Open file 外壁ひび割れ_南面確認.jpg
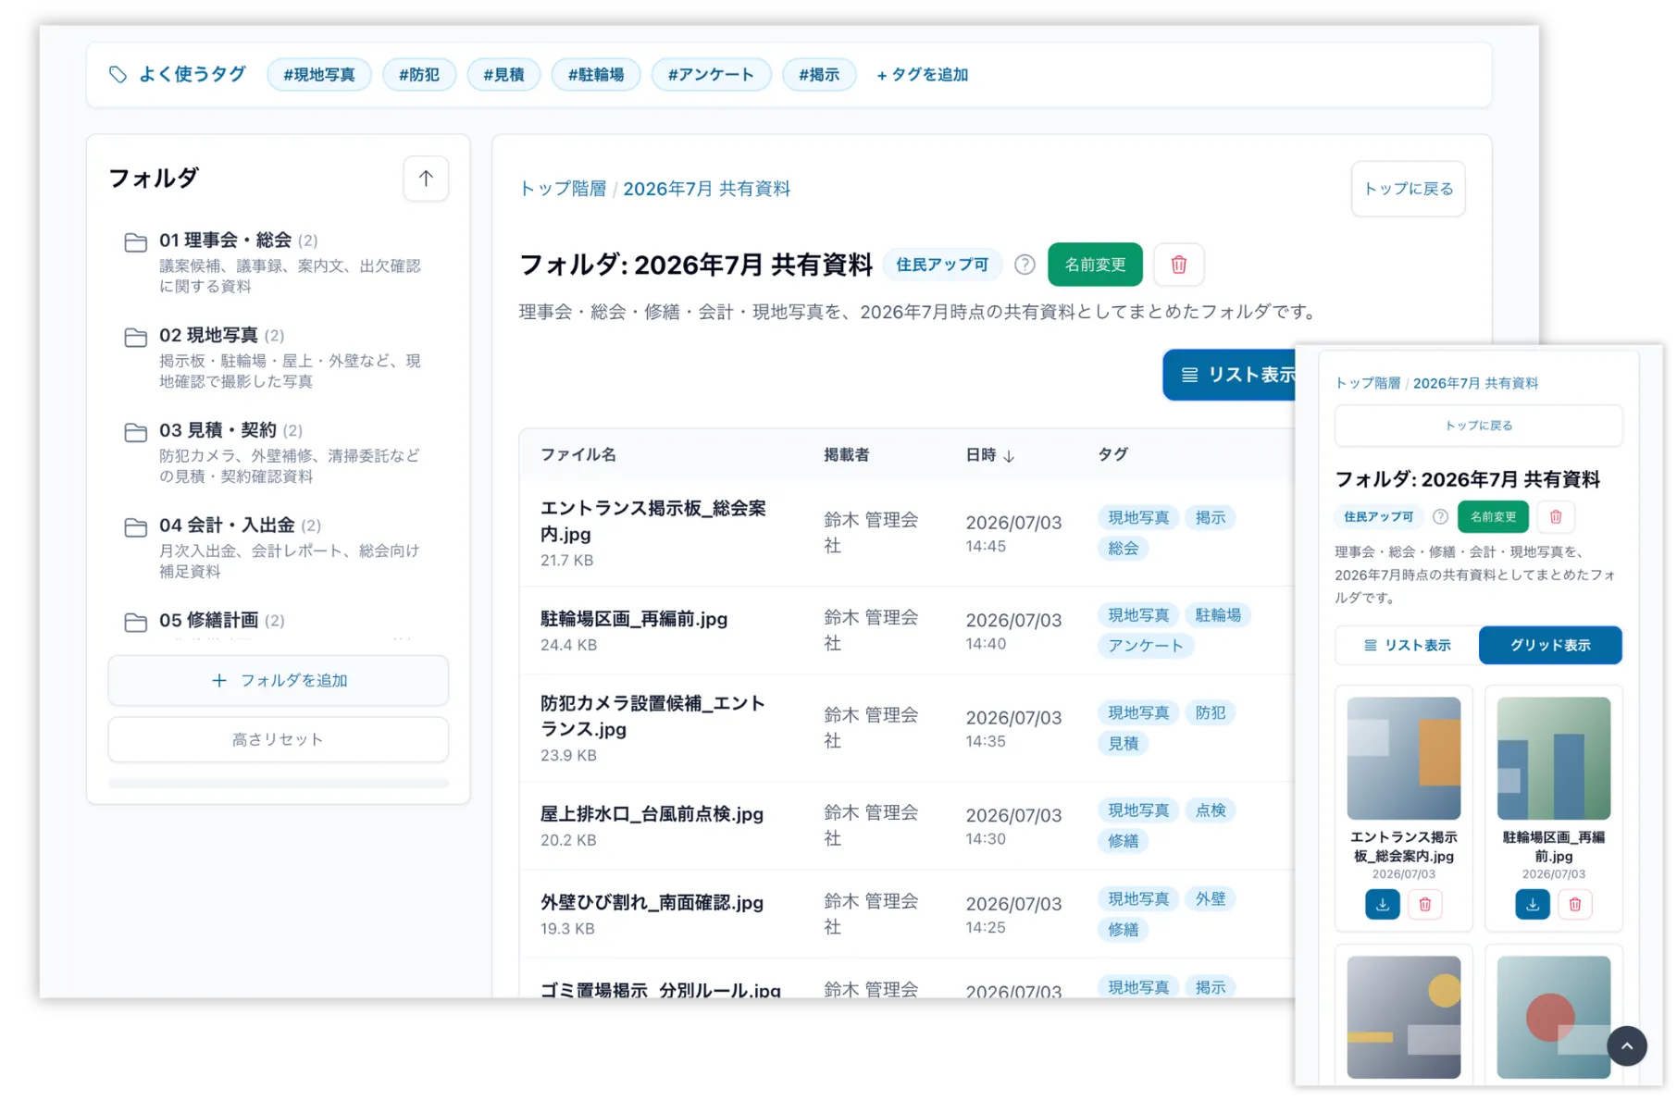Screen dimensions: 1677x1113 tap(652, 903)
